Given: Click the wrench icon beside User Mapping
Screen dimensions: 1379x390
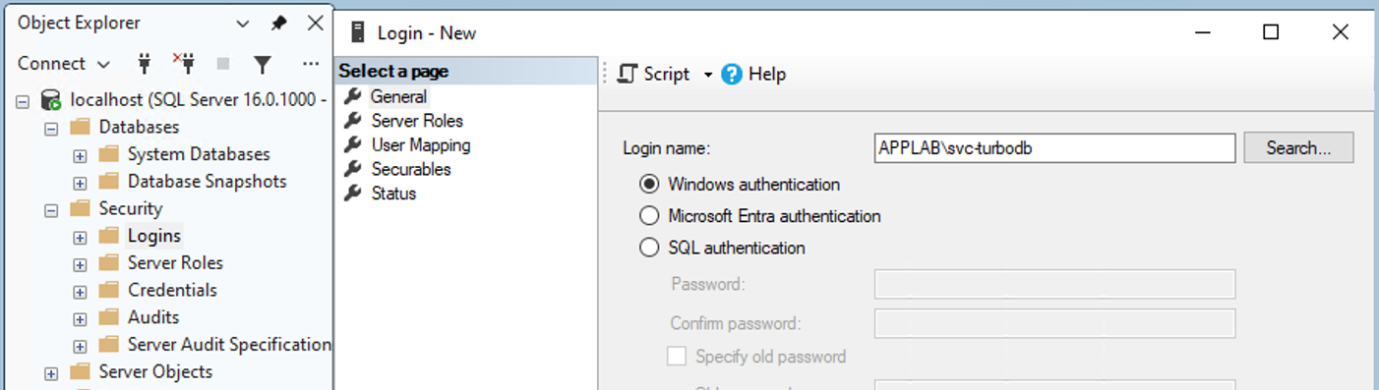Looking at the screenshot, I should tap(352, 145).
